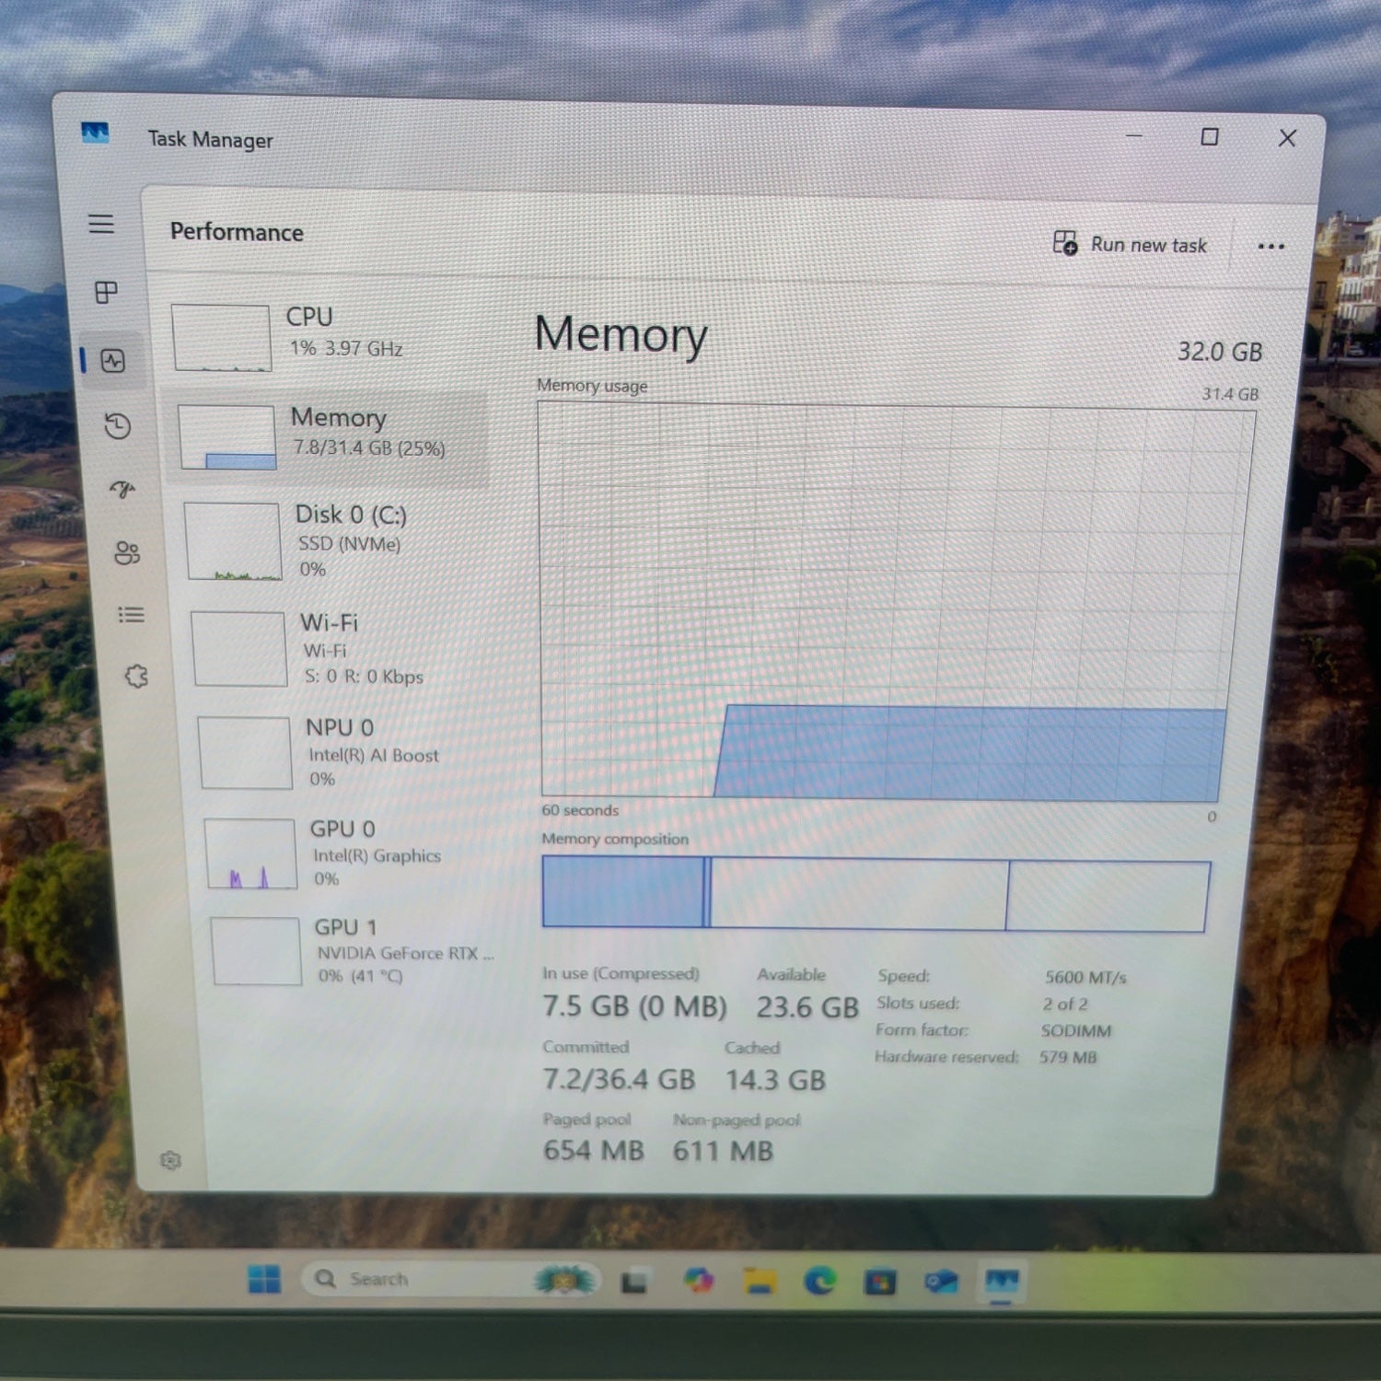Expand the hamburger navigation menu
1381x1381 pixels.
[x=101, y=224]
